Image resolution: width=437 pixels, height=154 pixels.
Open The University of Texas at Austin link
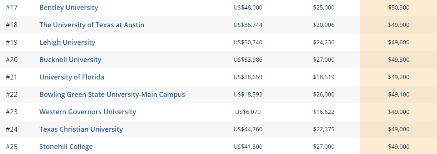(x=92, y=25)
